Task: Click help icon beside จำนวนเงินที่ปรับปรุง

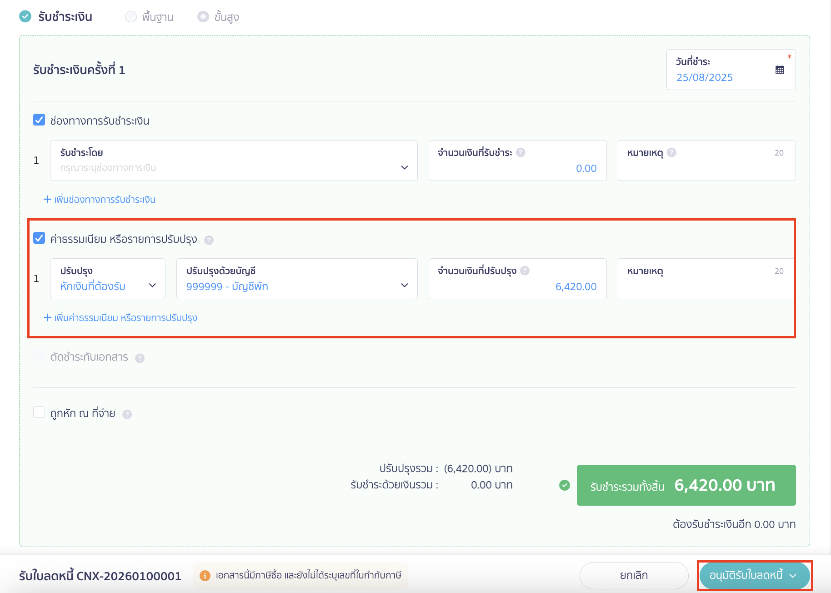Action: point(525,271)
